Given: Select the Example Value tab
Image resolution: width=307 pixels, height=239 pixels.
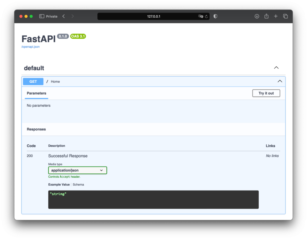Looking at the screenshot, I should (59, 184).
